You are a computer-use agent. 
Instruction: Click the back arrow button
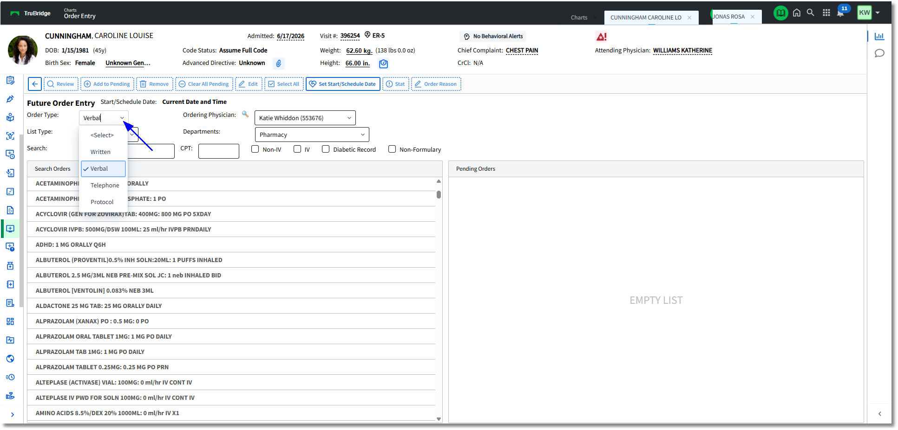tap(35, 84)
